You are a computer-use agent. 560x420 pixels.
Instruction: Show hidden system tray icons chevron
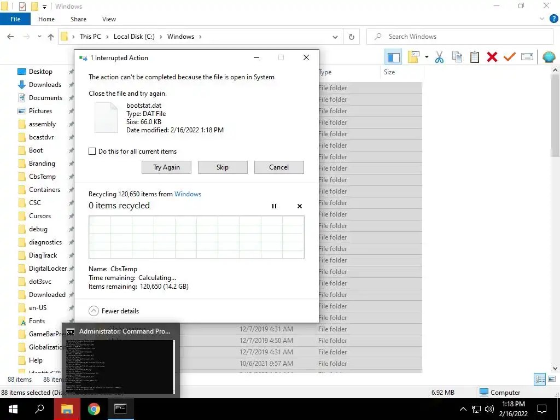click(x=463, y=409)
